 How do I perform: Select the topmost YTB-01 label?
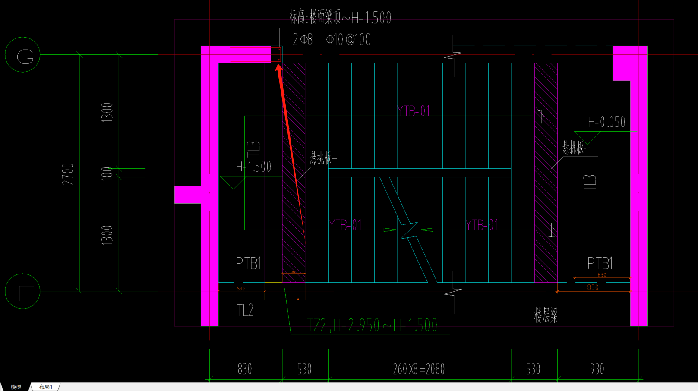point(413,111)
